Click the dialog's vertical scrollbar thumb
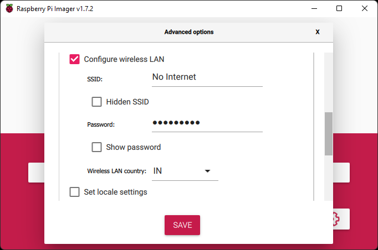The width and height of the screenshot is (378, 250). (x=328, y=134)
